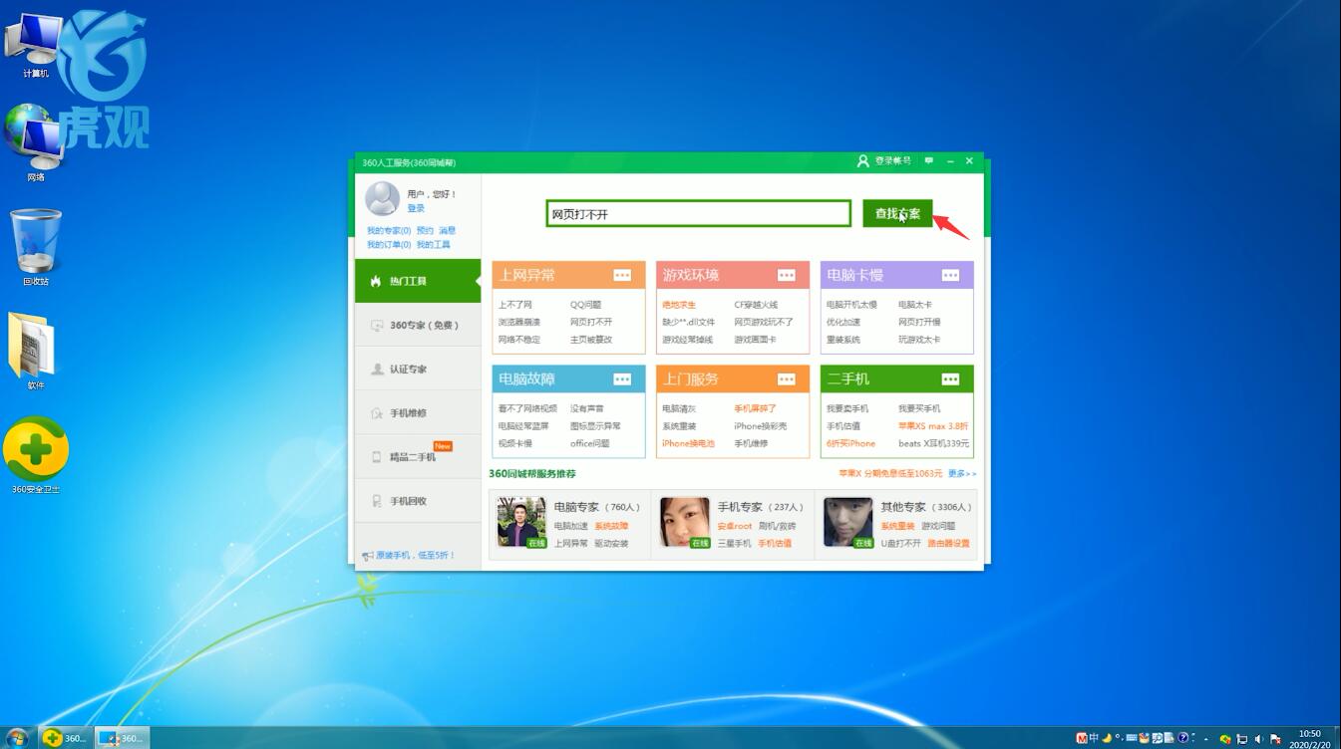The image size is (1341, 749).
Task: Click 苹果X 分期免息低至1063元 promo text
Action: tap(890, 473)
